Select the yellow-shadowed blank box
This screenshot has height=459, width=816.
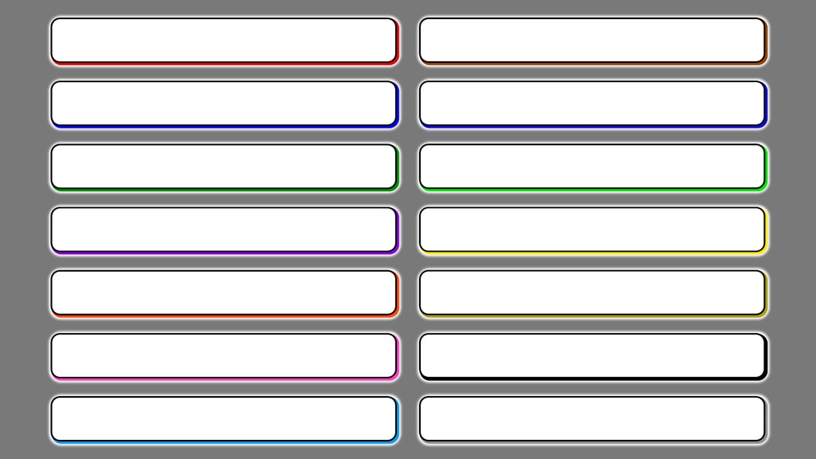(x=592, y=229)
